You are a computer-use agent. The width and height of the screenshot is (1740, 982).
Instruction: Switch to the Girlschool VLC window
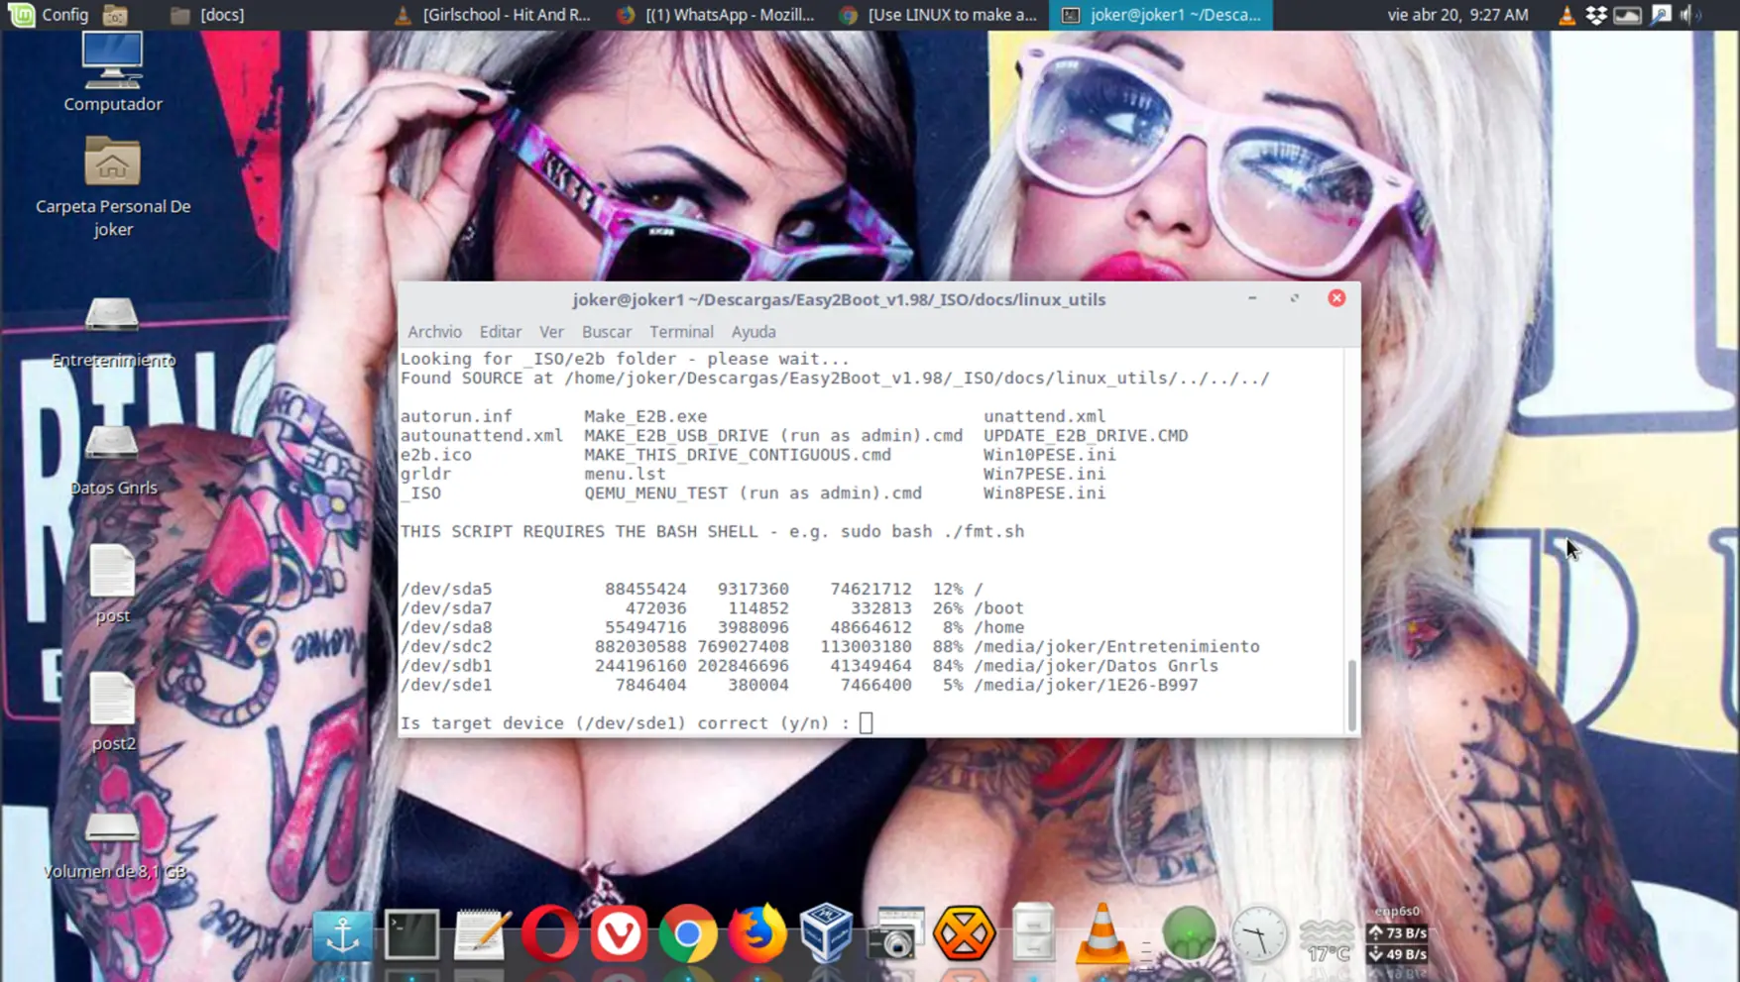(494, 15)
